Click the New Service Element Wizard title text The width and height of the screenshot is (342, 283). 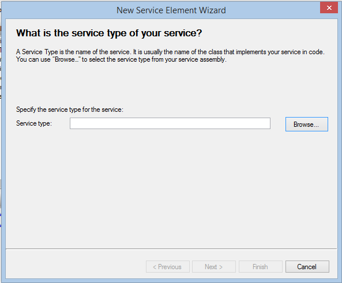click(x=171, y=10)
